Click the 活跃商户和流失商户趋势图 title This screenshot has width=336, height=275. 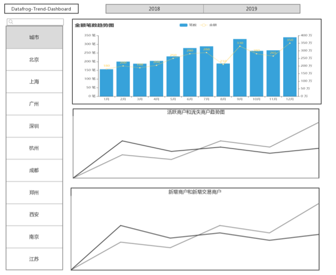pyautogui.click(x=196, y=112)
